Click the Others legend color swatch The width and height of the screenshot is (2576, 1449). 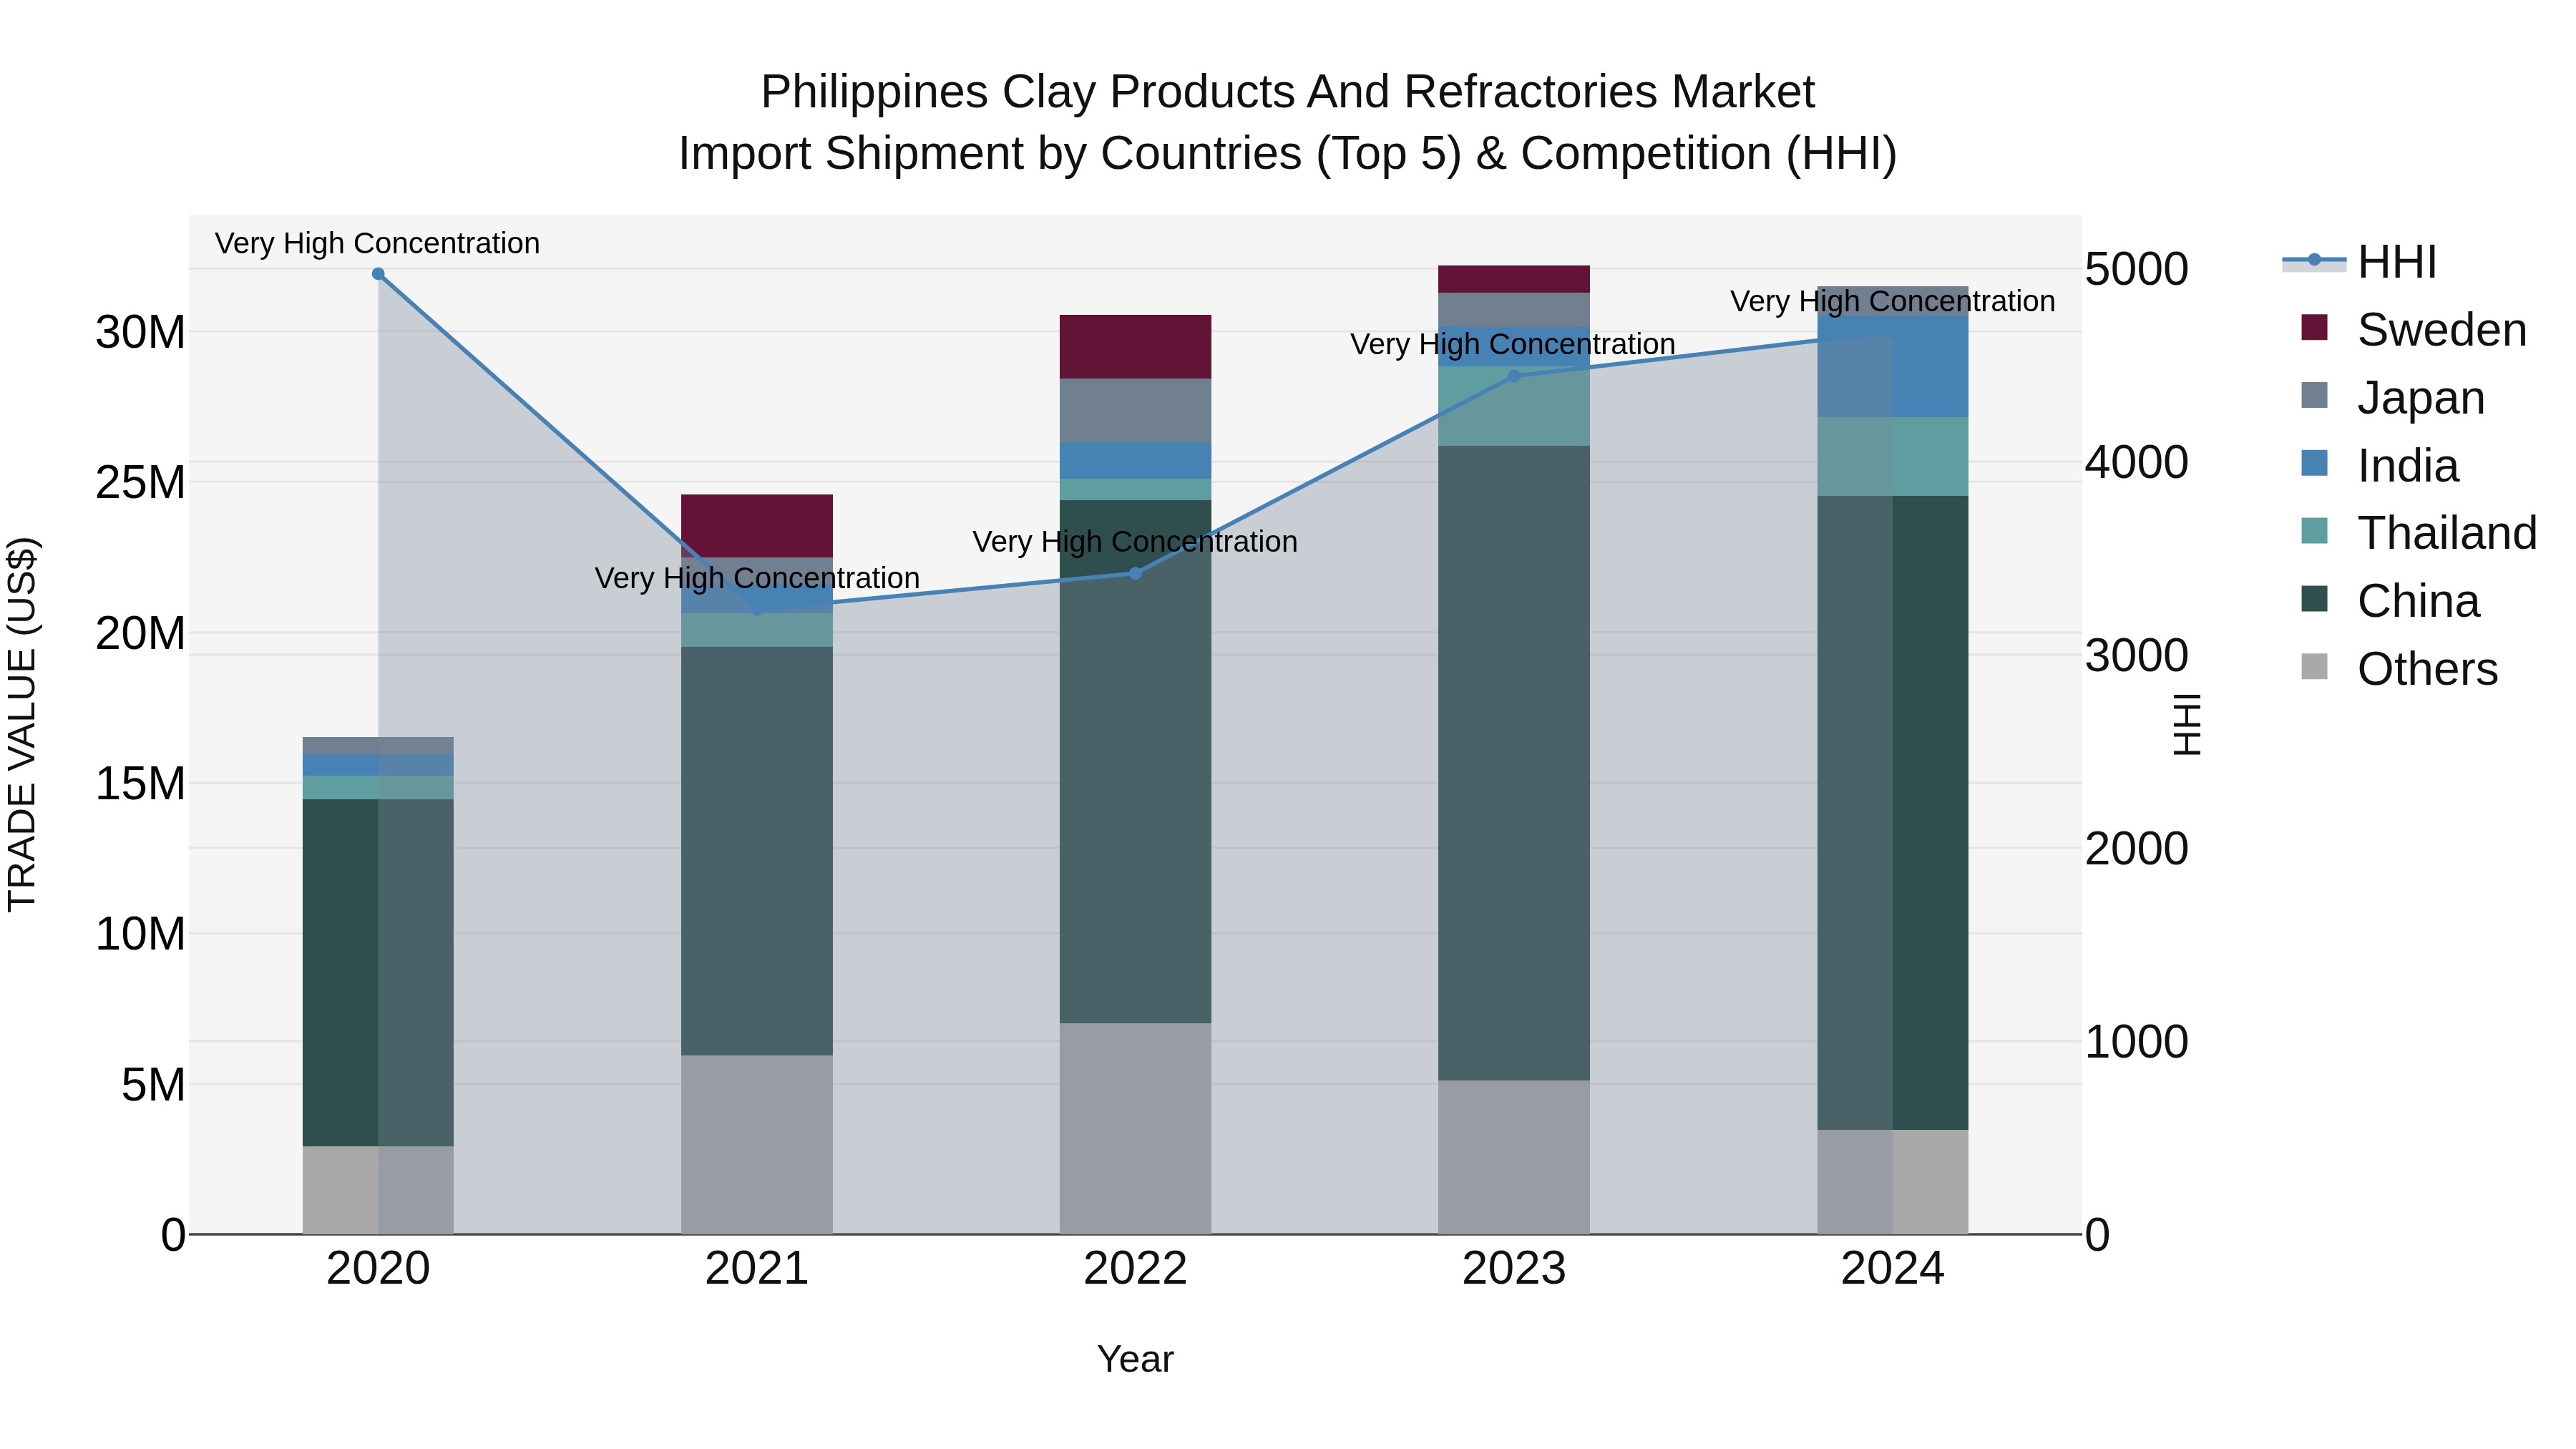tap(2314, 667)
